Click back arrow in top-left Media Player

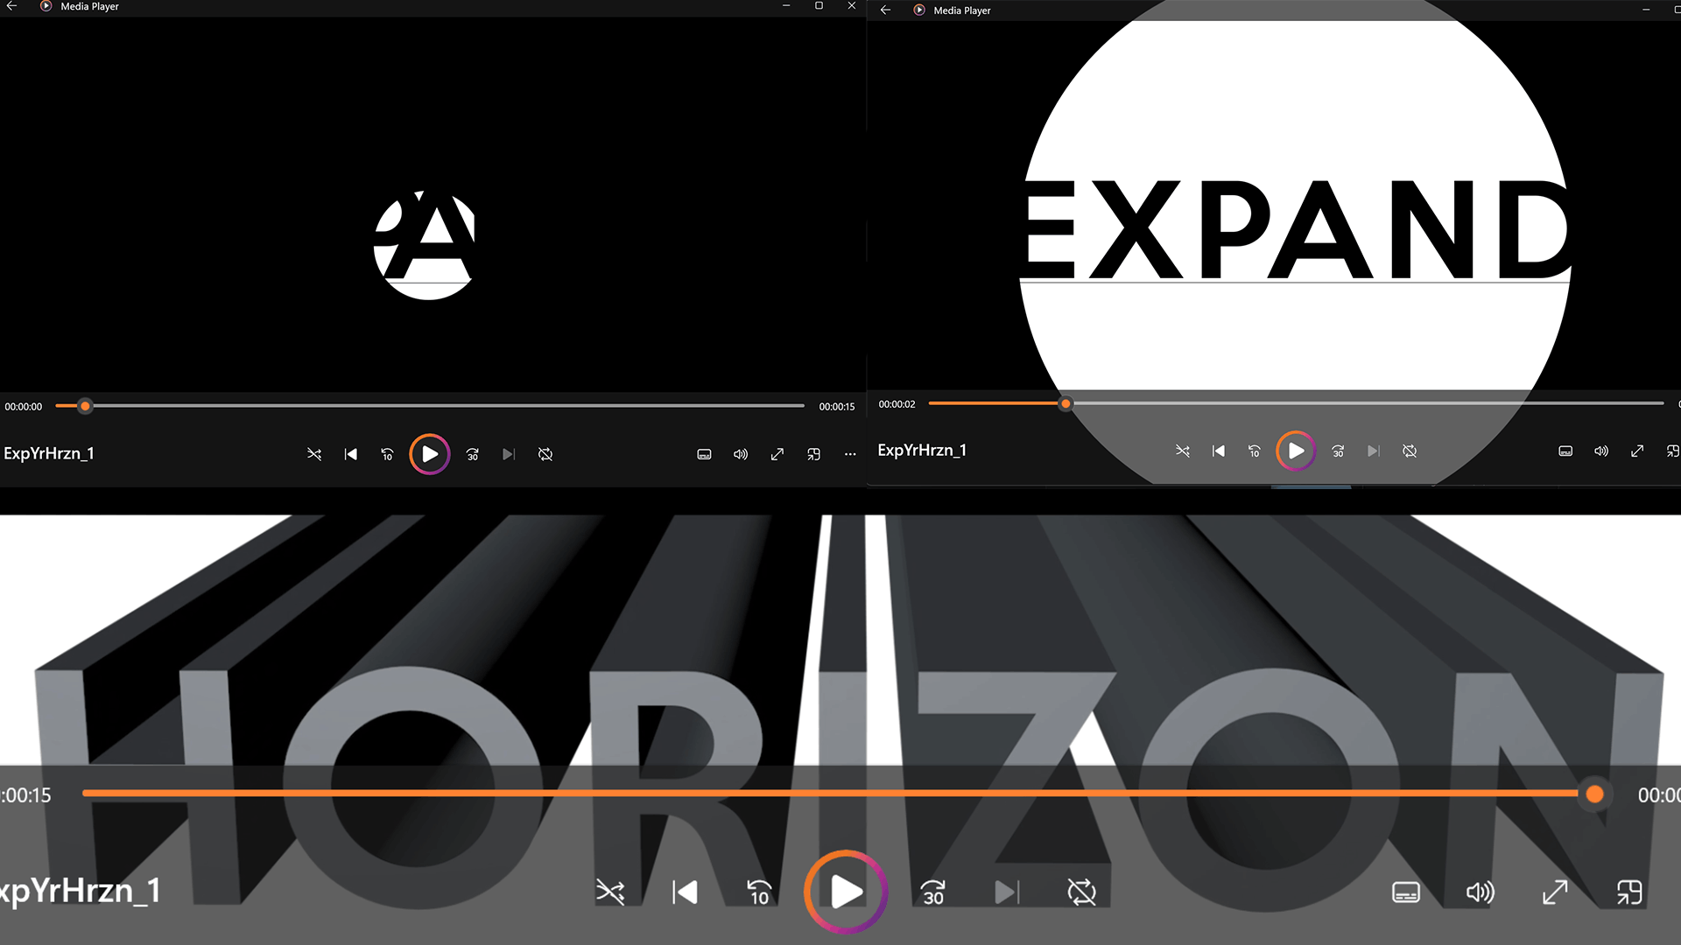coord(12,6)
